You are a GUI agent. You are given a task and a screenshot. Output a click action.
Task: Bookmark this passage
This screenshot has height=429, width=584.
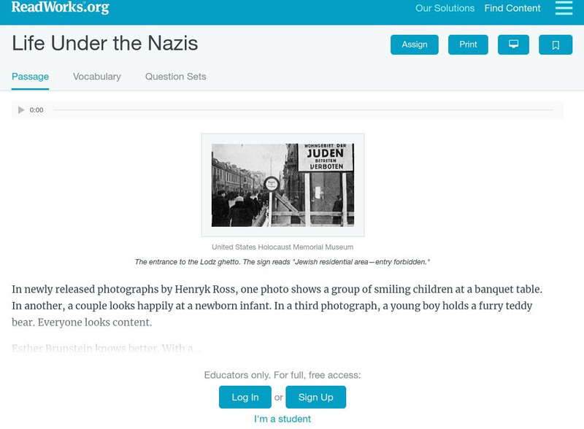[x=556, y=45]
